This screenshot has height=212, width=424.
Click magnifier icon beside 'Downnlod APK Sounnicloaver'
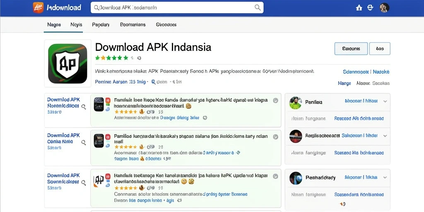pyautogui.click(x=84, y=183)
